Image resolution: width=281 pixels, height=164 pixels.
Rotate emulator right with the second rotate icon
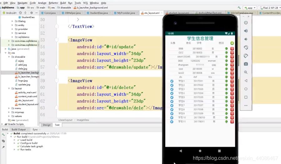pyautogui.click(x=246, y=56)
